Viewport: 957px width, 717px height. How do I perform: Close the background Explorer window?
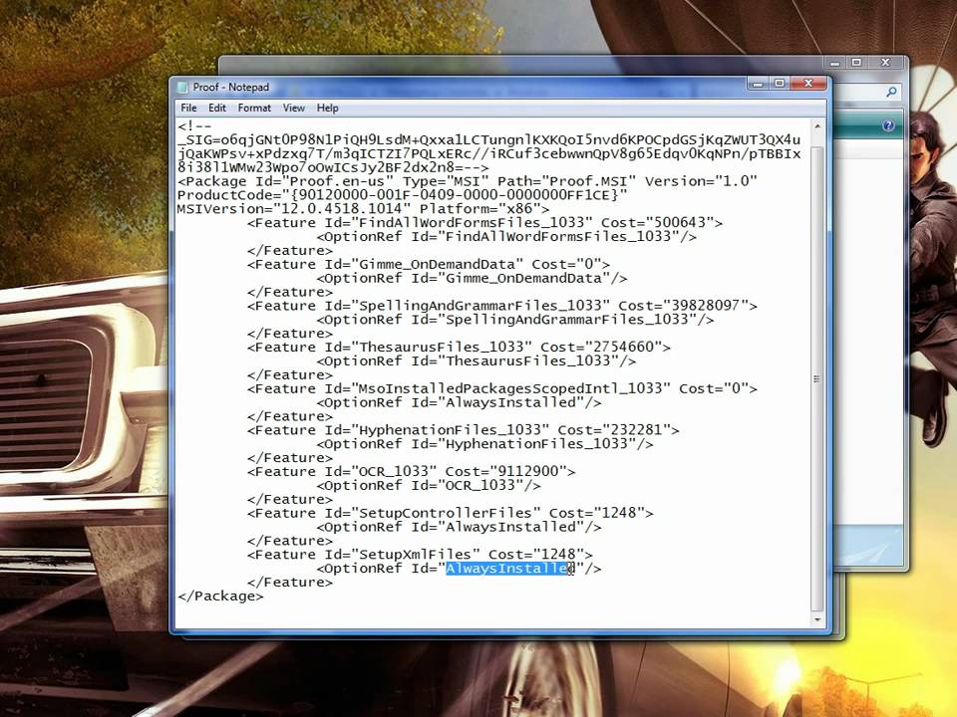885,63
